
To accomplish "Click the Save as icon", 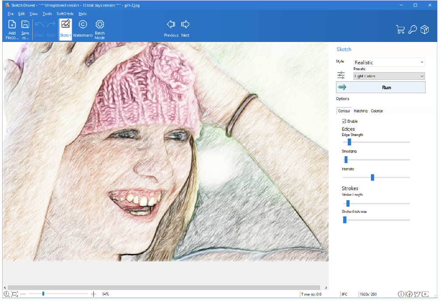I will 25,28.
